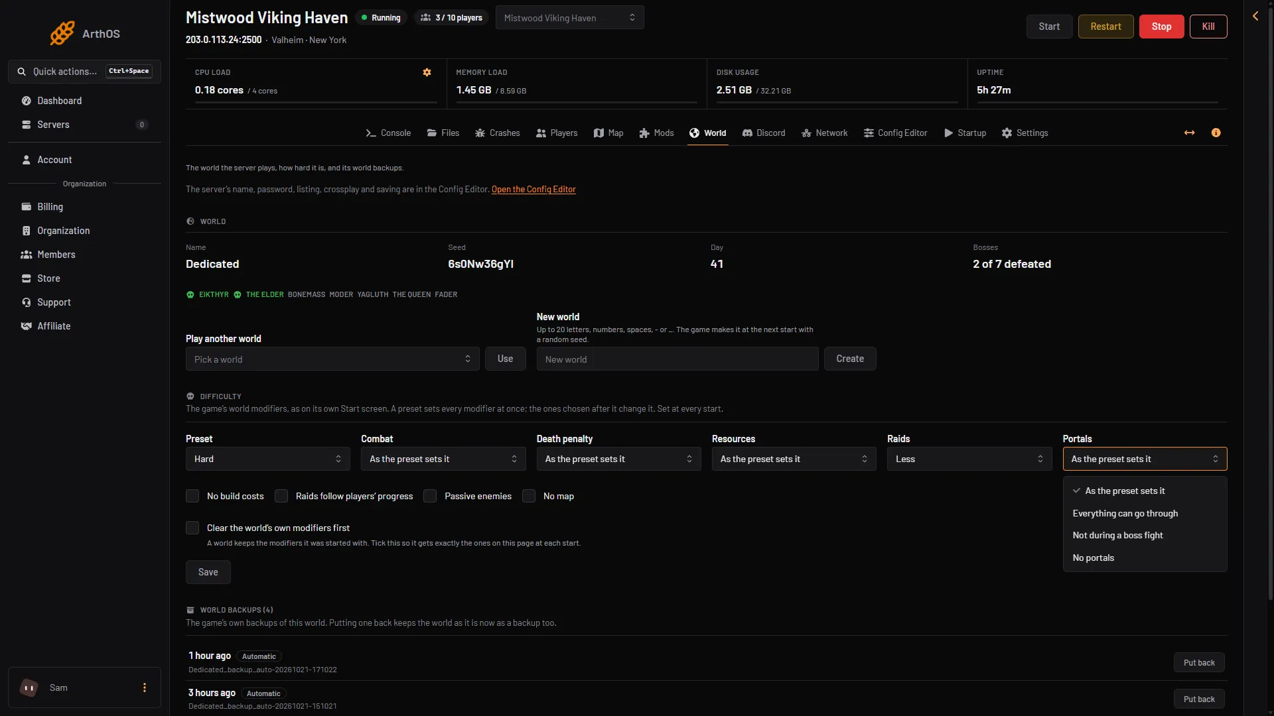Click the players count badge icon
Image resolution: width=1274 pixels, height=716 pixels.
point(426,18)
